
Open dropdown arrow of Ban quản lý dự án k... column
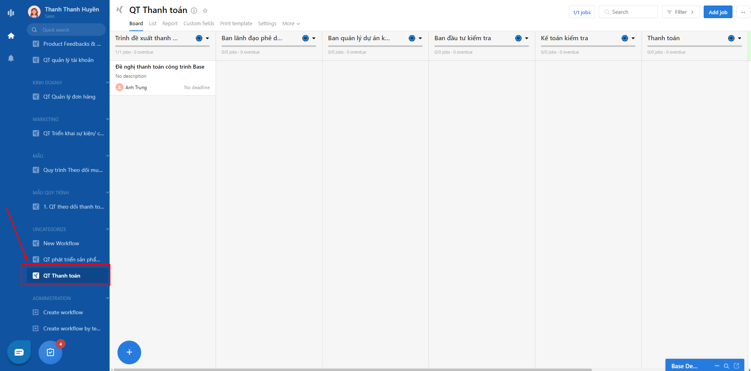[x=420, y=38]
